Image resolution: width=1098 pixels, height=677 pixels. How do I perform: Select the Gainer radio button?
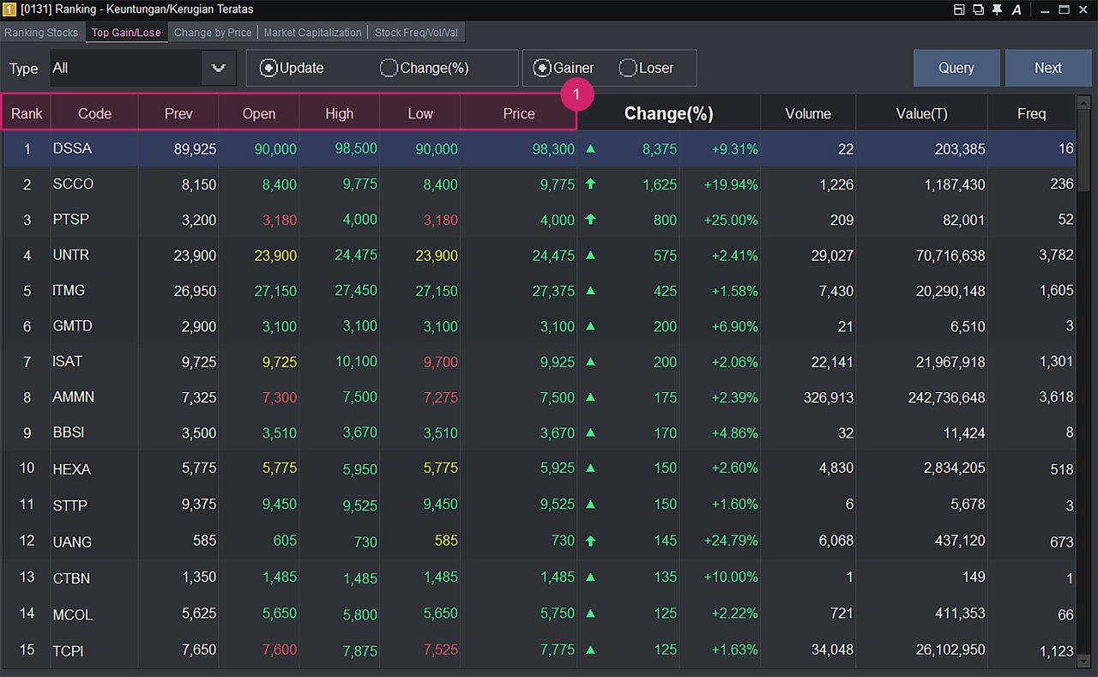click(x=542, y=68)
